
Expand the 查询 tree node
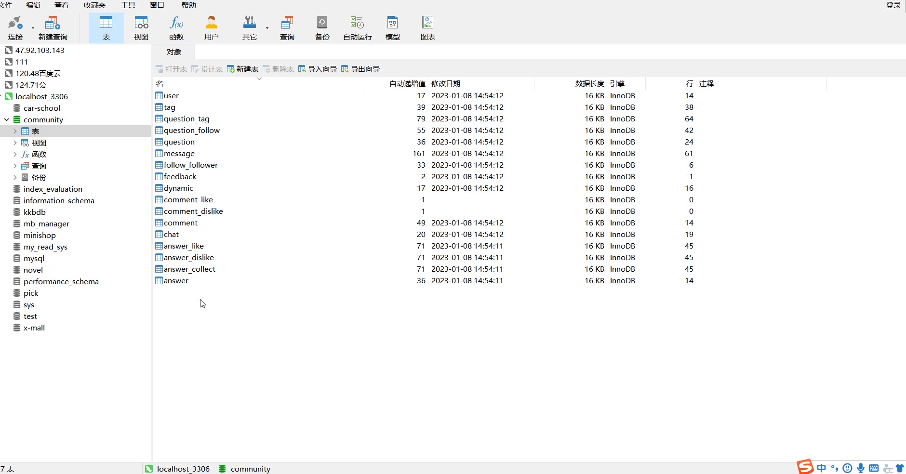(15, 166)
